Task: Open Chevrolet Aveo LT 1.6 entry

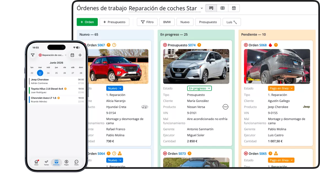Action: point(57,100)
